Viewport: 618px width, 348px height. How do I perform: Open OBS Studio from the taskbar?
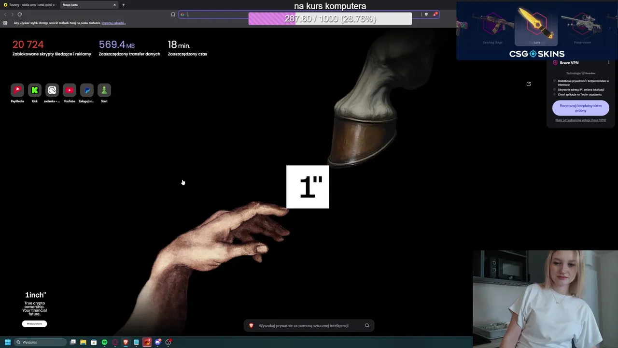coord(168,342)
